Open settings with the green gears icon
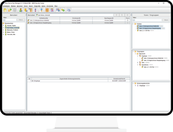173x132 pixels. [x=63, y=10]
